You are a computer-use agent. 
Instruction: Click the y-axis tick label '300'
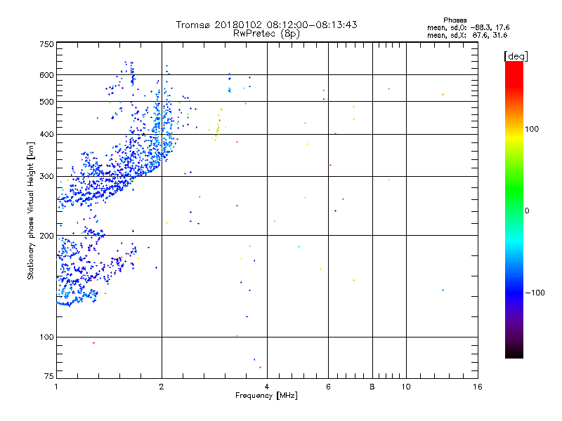(x=46, y=177)
